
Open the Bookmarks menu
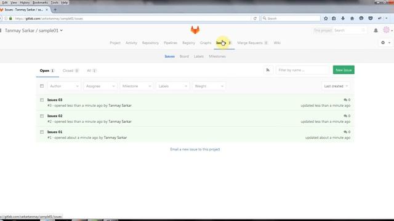coord(40,2)
